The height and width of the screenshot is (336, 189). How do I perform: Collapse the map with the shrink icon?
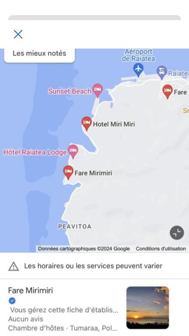(x=177, y=232)
